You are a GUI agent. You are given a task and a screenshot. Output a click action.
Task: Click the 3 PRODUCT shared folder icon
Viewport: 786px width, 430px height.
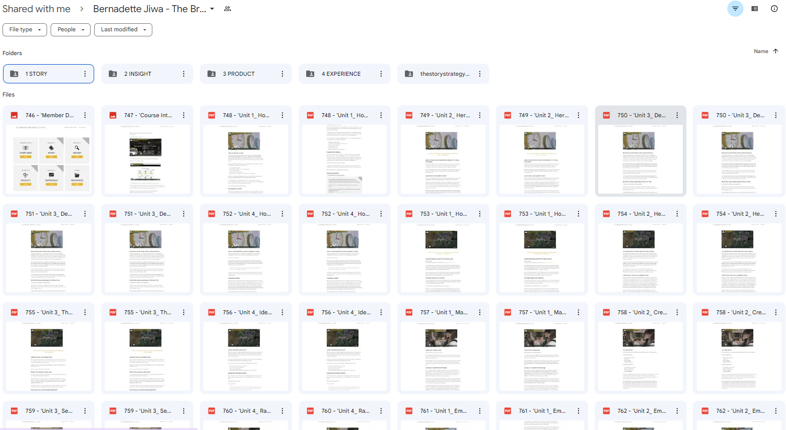(212, 74)
